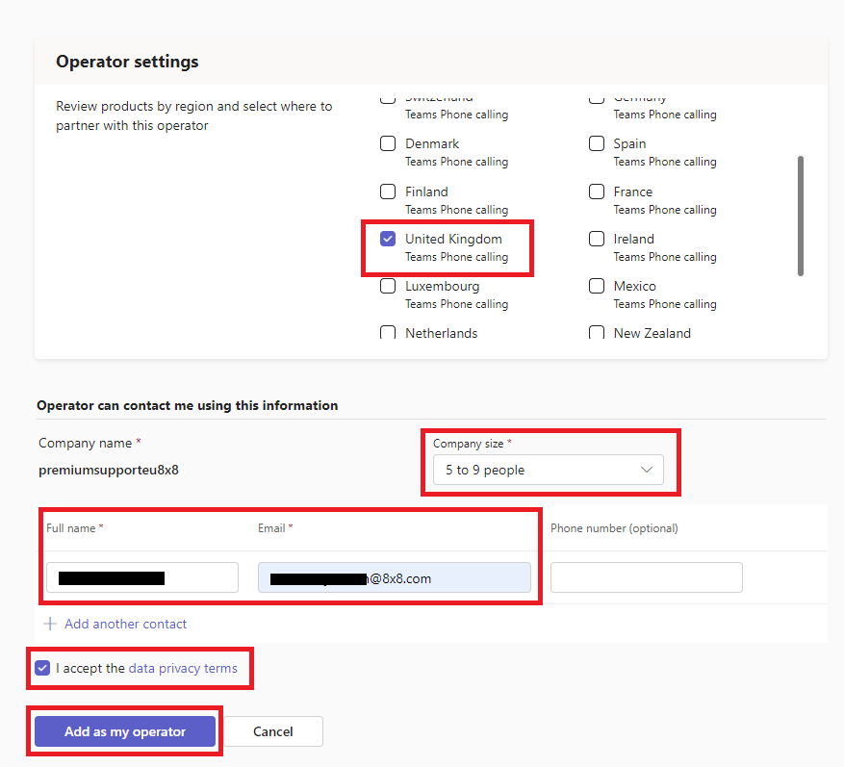844x767 pixels.
Task: Tick the Finland checkbox
Action: click(388, 192)
